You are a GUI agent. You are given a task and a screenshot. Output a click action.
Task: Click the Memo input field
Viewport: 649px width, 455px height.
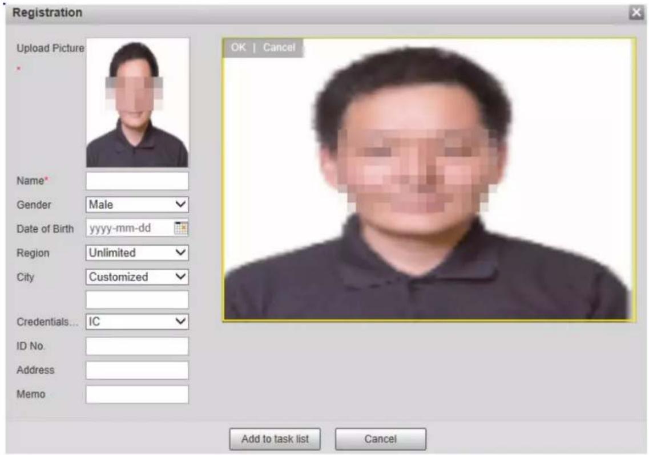pyautogui.click(x=137, y=395)
